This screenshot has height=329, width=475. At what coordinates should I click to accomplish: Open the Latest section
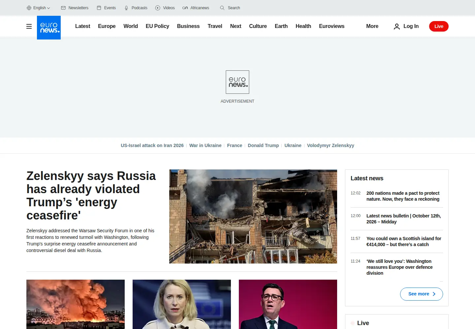tap(82, 26)
